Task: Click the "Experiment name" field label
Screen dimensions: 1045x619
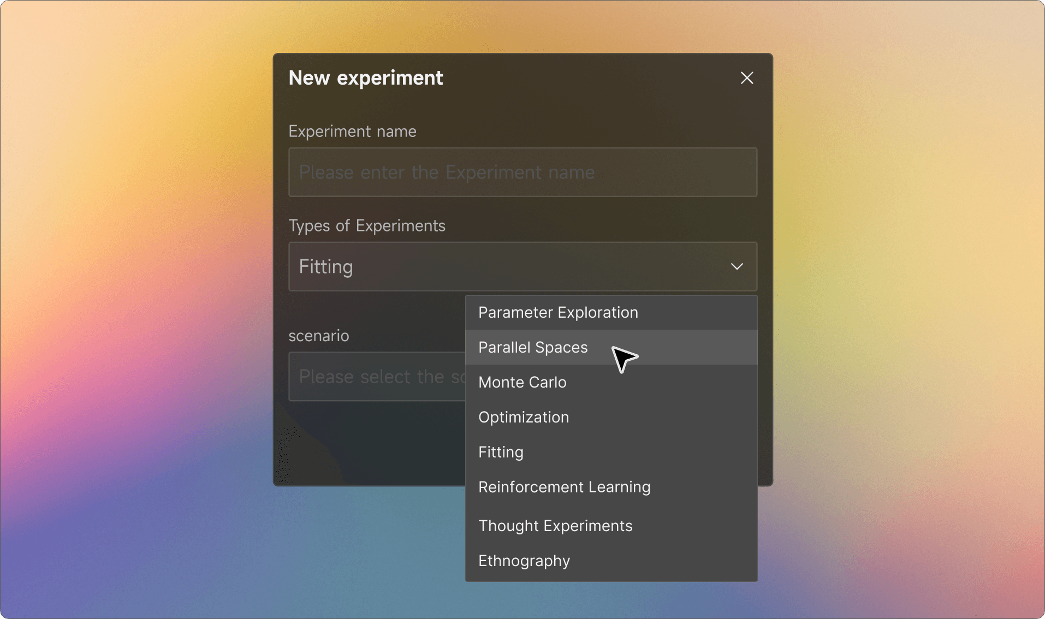Action: coord(352,132)
